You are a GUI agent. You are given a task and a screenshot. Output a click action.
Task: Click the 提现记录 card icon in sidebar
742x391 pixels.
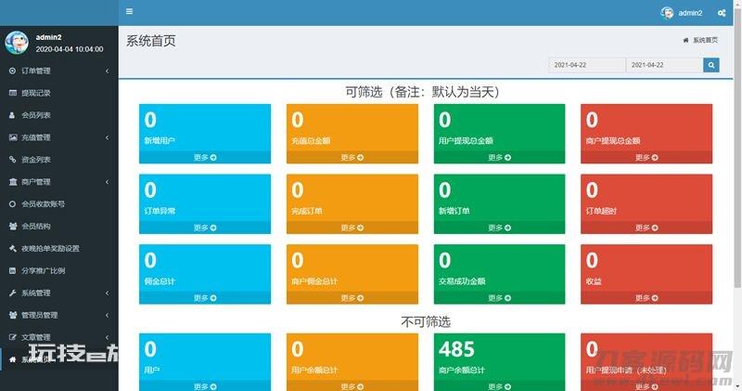(13, 93)
